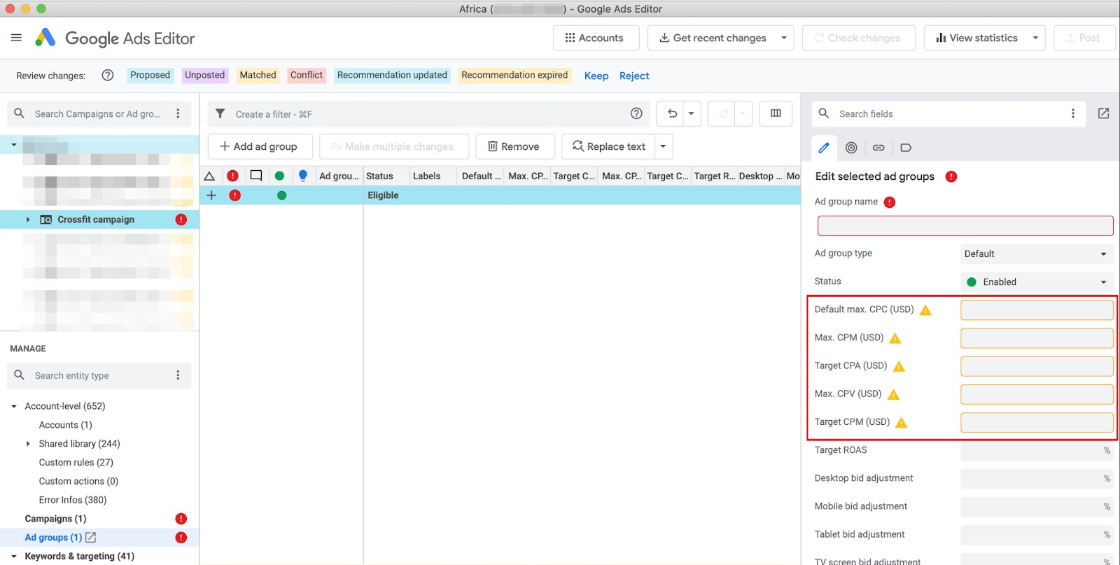The height and width of the screenshot is (565, 1120).
Task: Select Custom rules (27) entry
Action: [76, 462]
